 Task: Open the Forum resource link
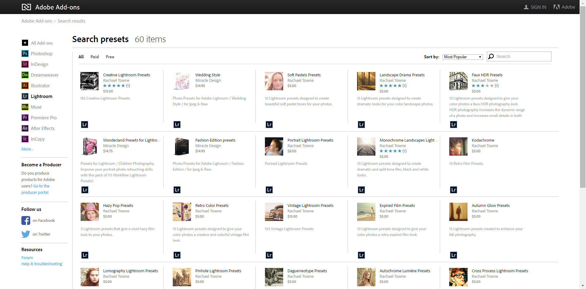tap(27, 258)
